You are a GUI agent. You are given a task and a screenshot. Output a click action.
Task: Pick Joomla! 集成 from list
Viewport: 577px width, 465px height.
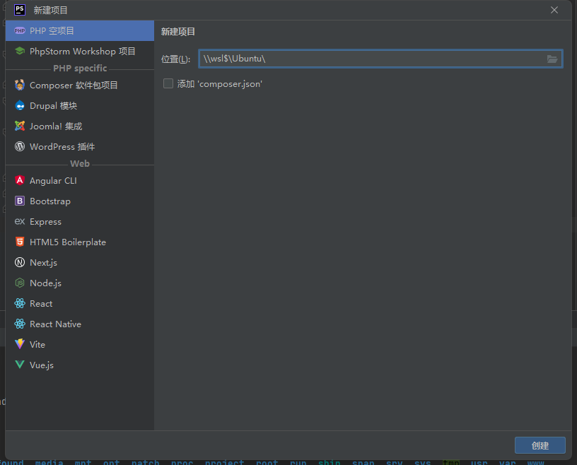click(x=80, y=126)
